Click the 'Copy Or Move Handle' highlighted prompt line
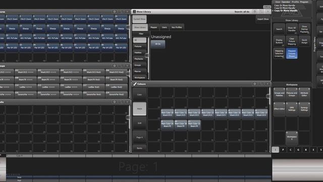 (x=286, y=11)
